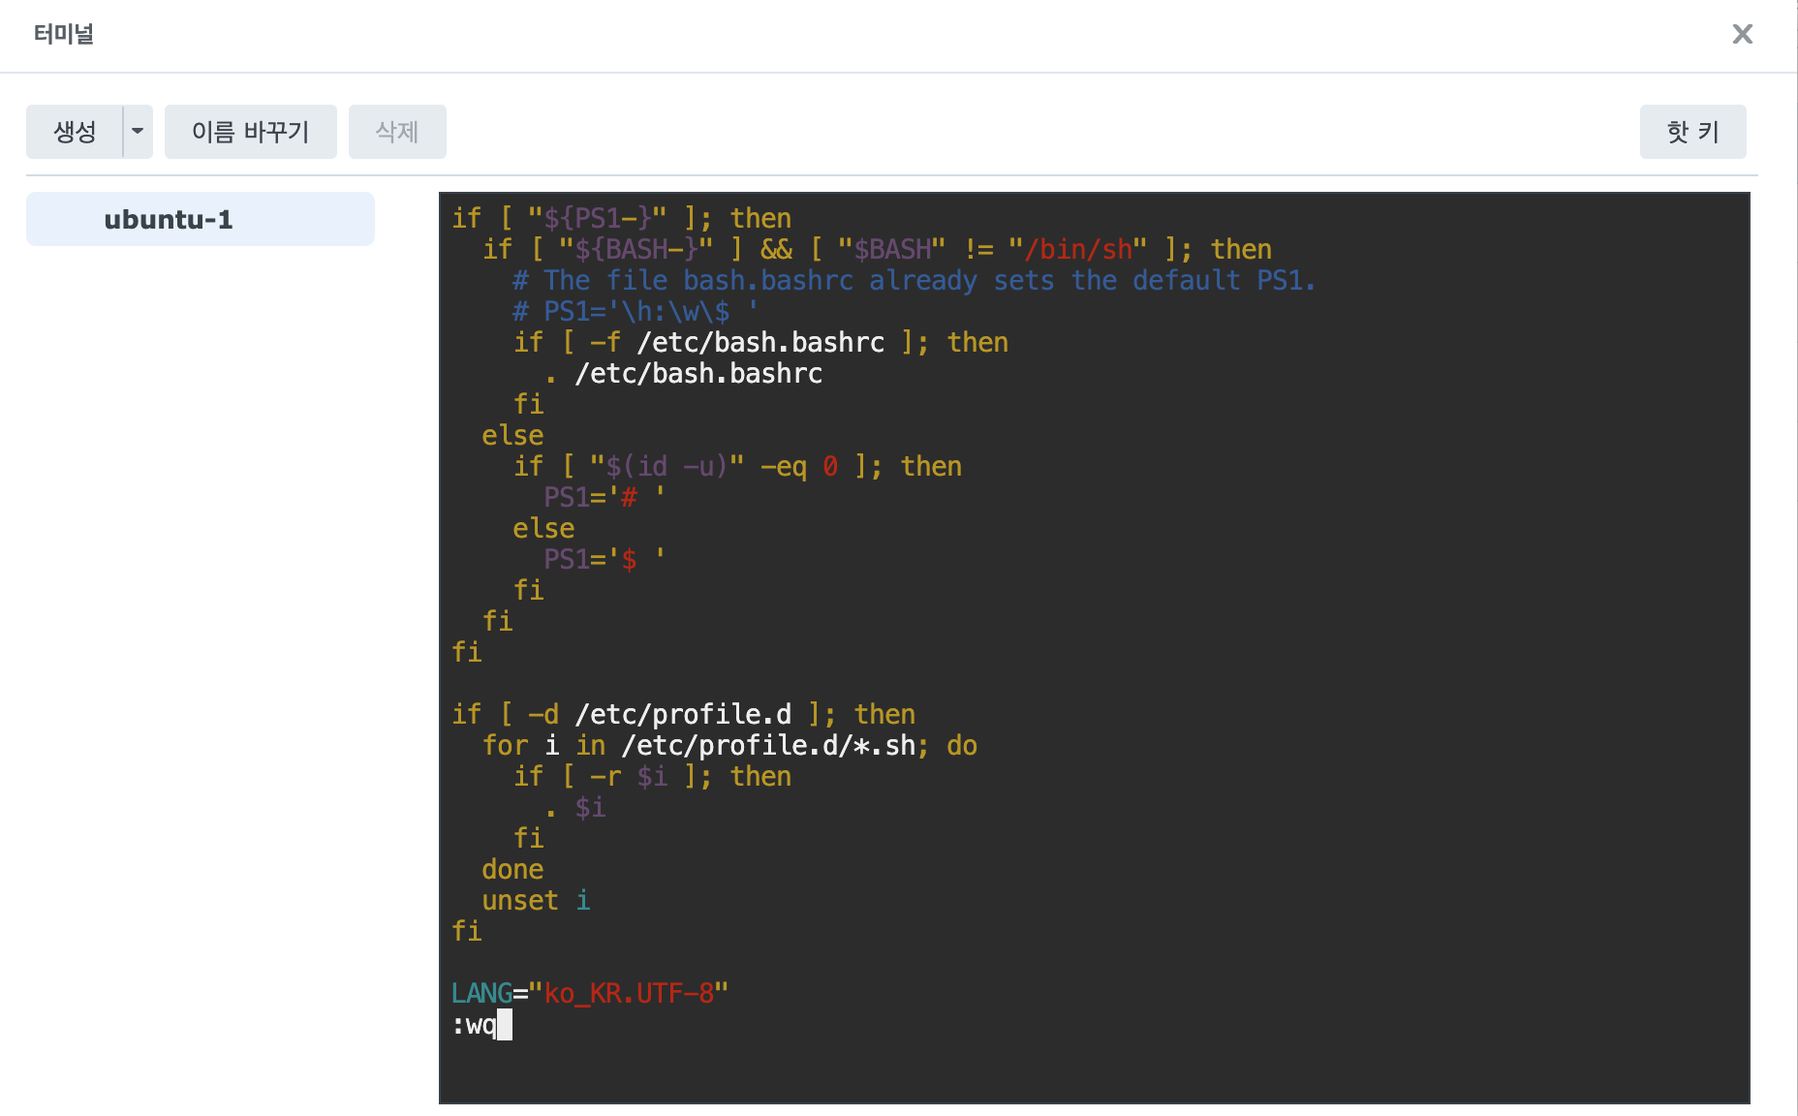Close the 터미널 window with X
This screenshot has width=1798, height=1116.
pos(1742,34)
